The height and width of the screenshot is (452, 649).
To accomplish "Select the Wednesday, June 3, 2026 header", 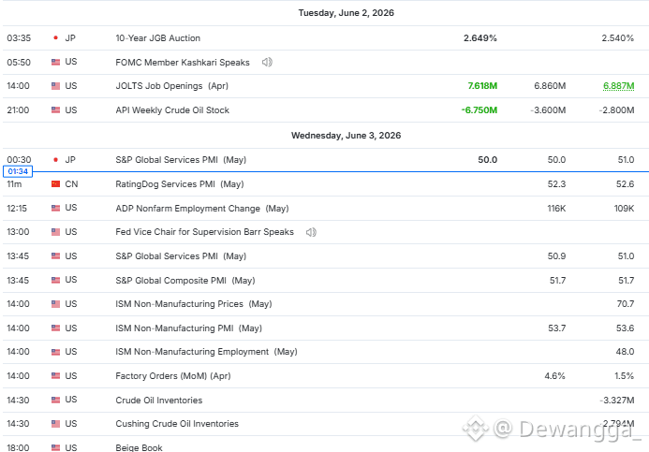I will click(x=346, y=136).
